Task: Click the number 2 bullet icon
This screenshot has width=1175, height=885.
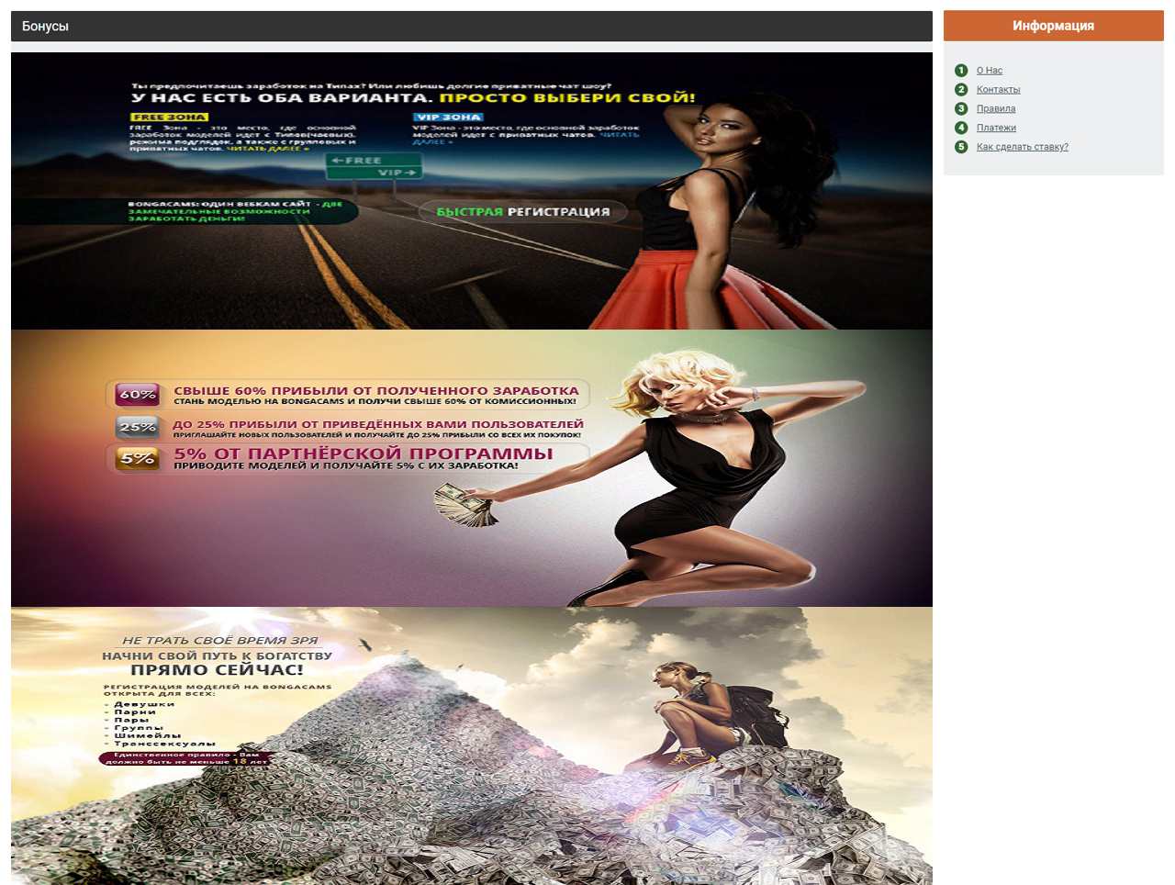Action: point(961,90)
